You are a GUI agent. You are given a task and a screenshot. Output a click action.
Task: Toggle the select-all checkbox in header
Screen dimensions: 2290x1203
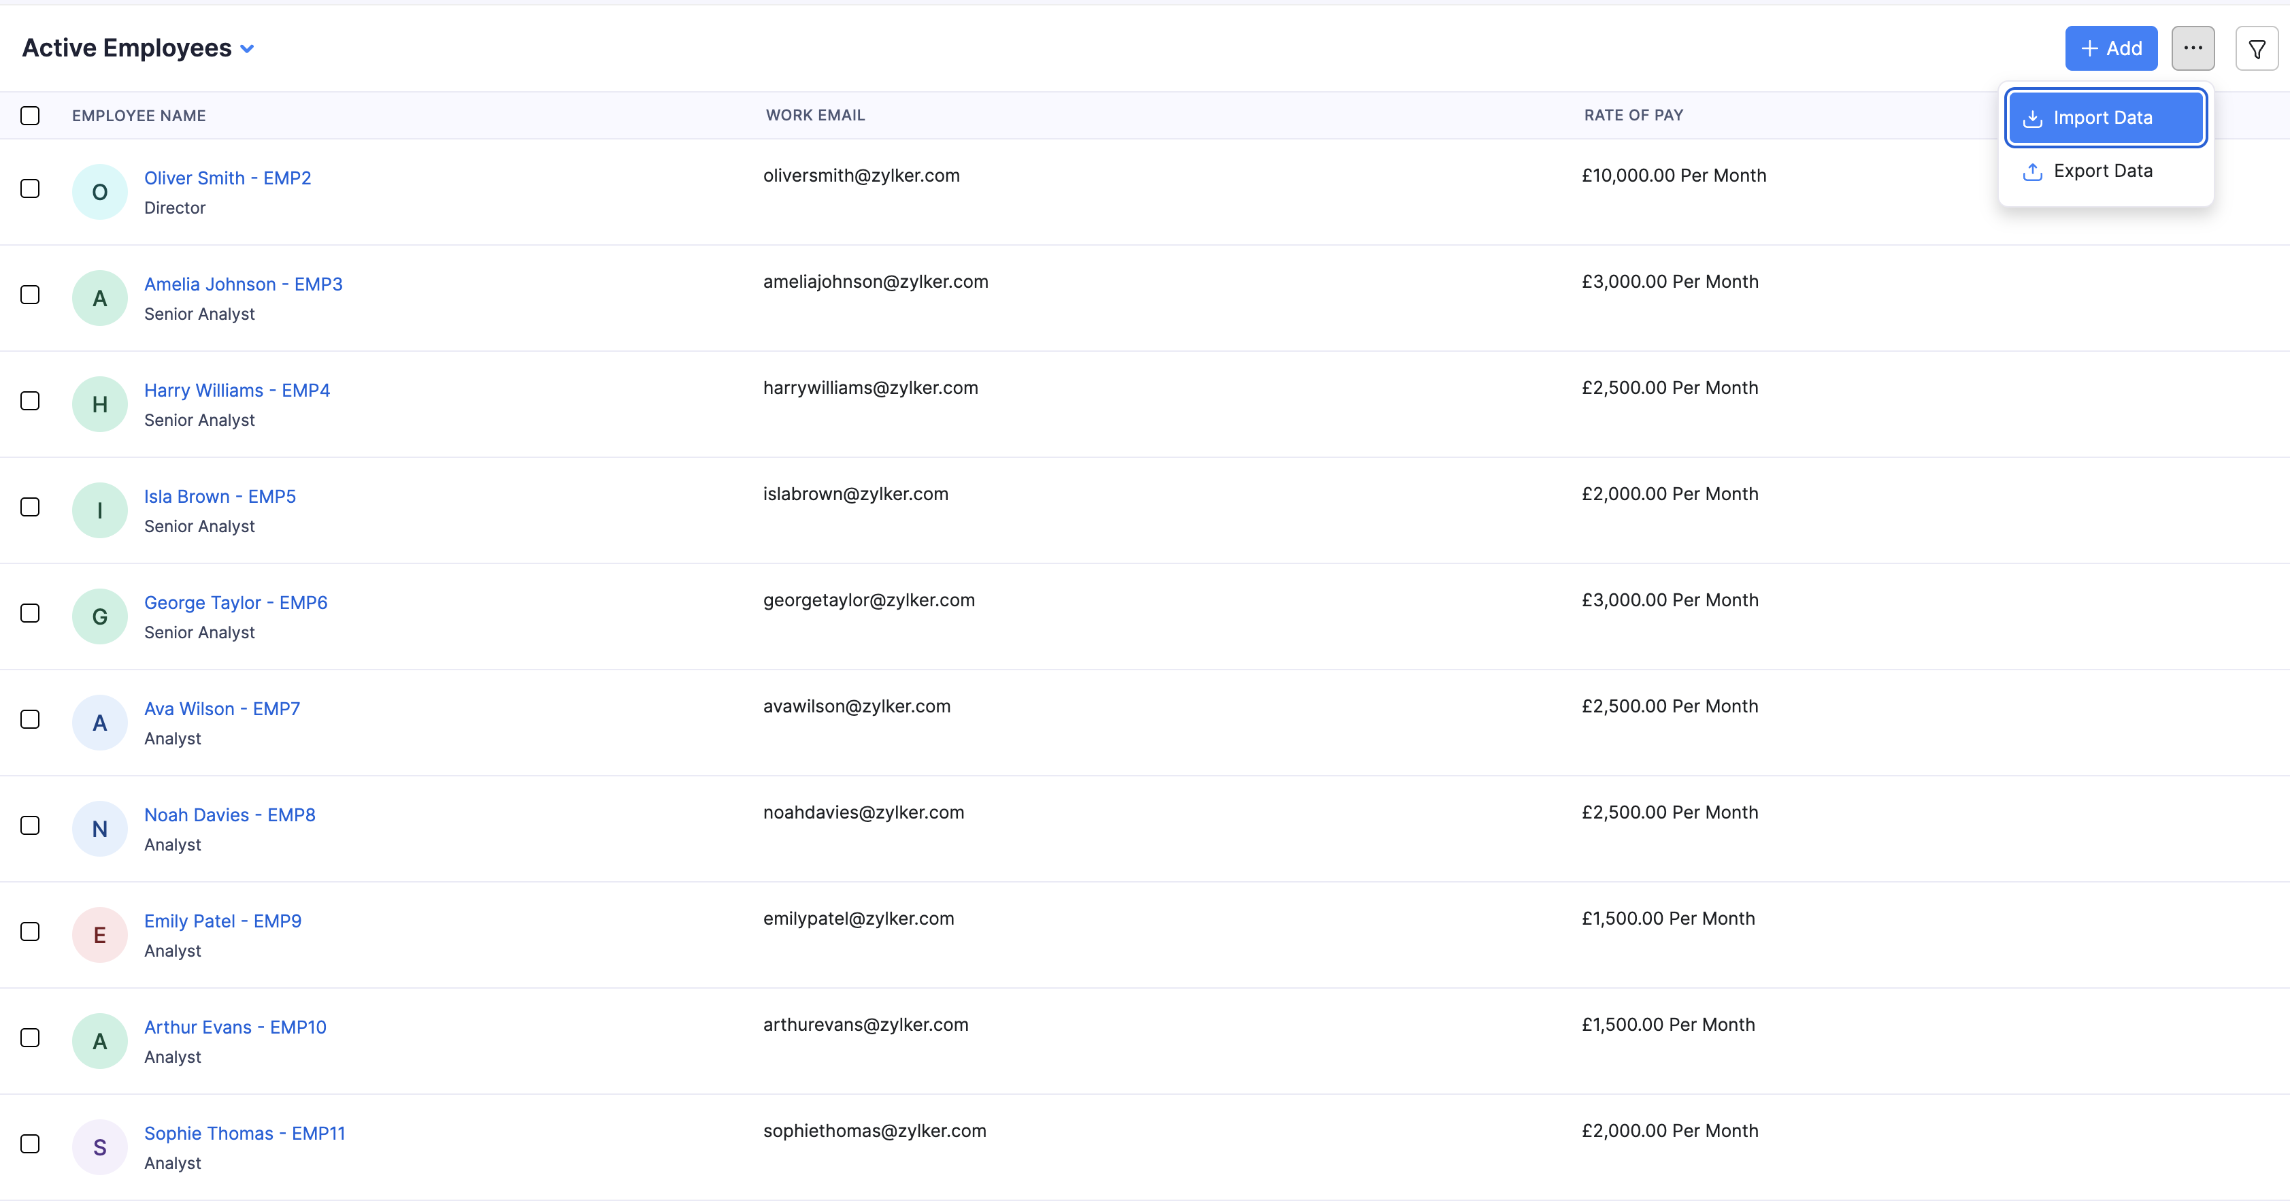tap(30, 116)
